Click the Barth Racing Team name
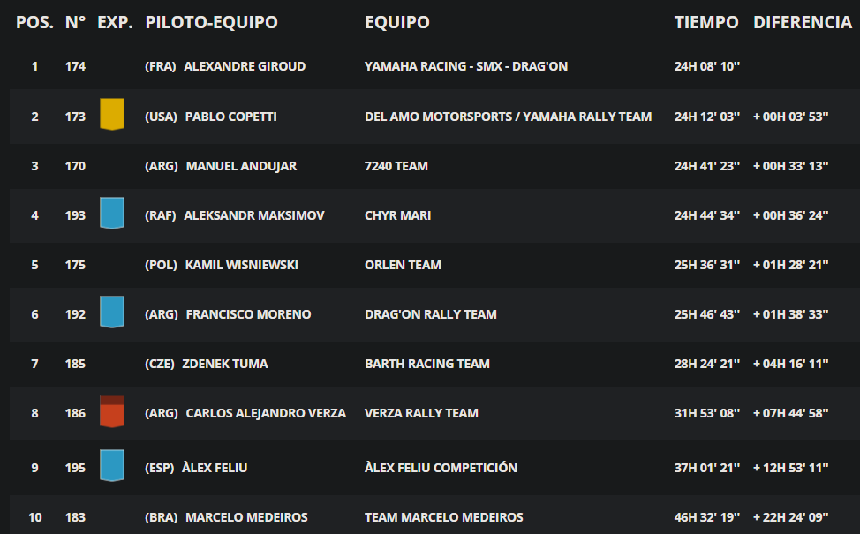Image resolution: width=860 pixels, height=534 pixels. tap(427, 364)
